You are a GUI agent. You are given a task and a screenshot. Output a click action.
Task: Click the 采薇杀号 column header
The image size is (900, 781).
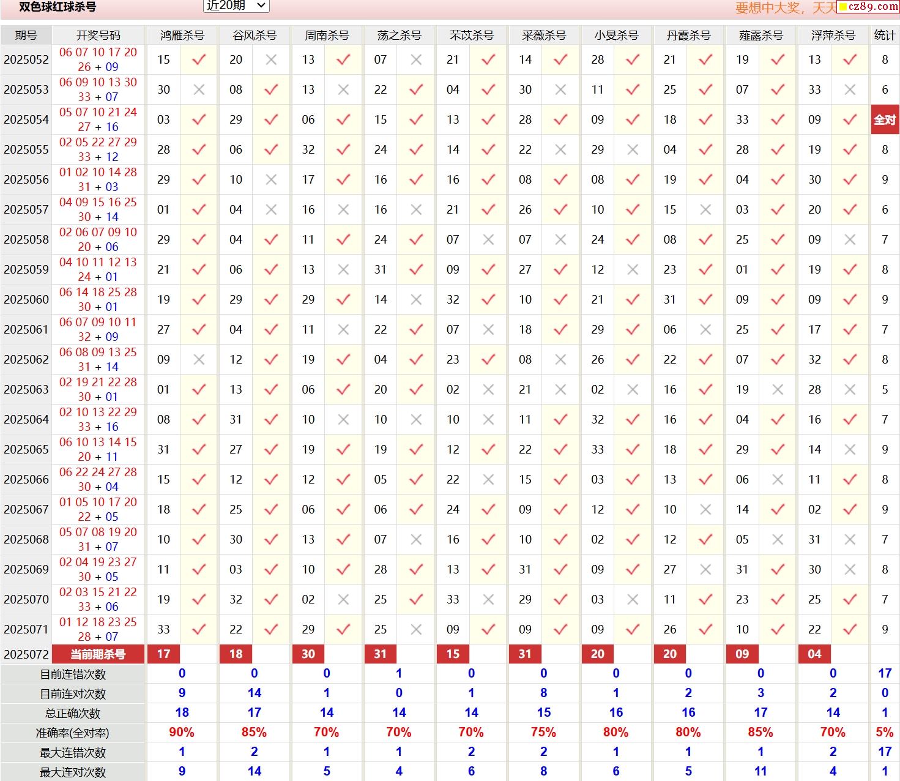pyautogui.click(x=543, y=35)
